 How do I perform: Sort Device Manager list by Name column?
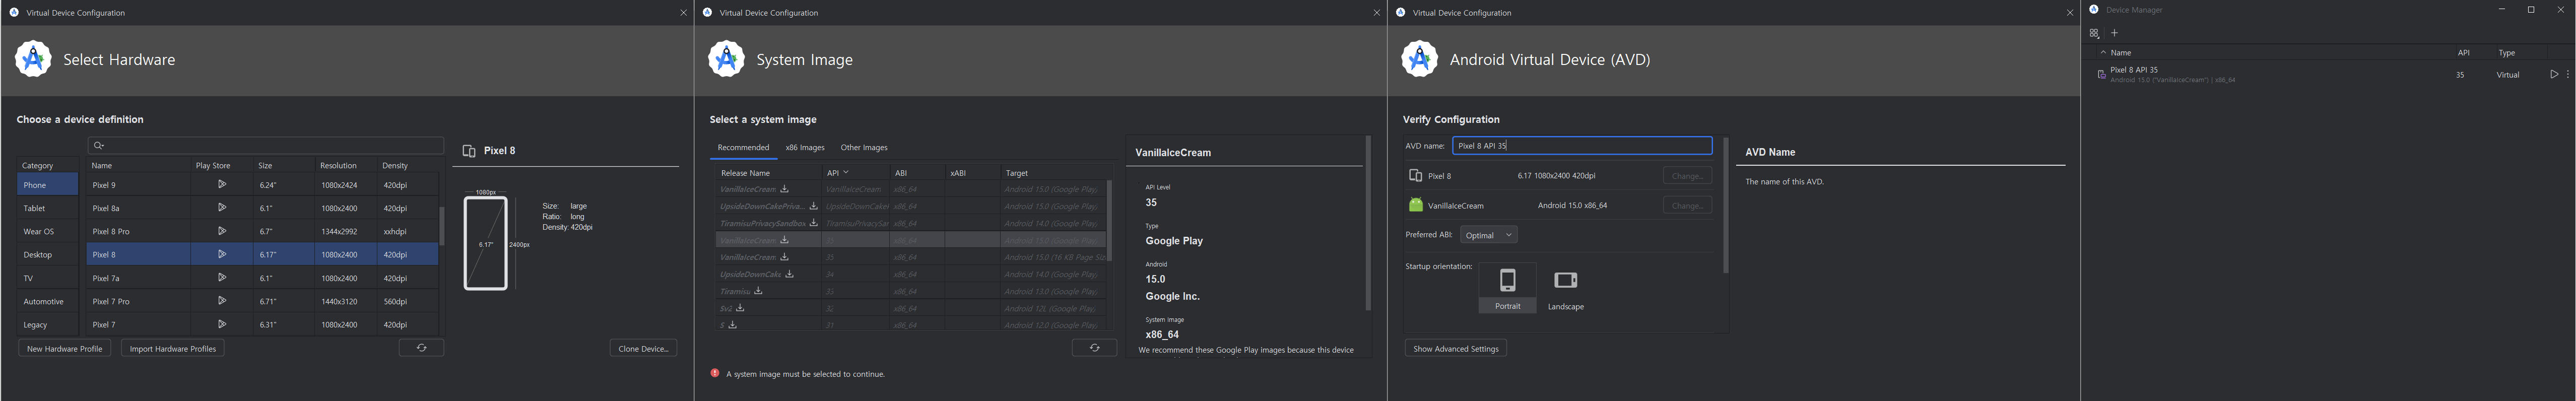(x=2120, y=53)
